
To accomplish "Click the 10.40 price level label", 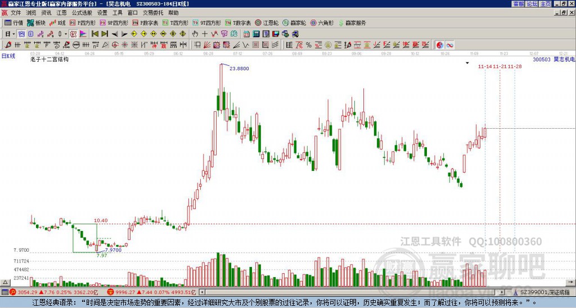I will pyautogui.click(x=101, y=221).
